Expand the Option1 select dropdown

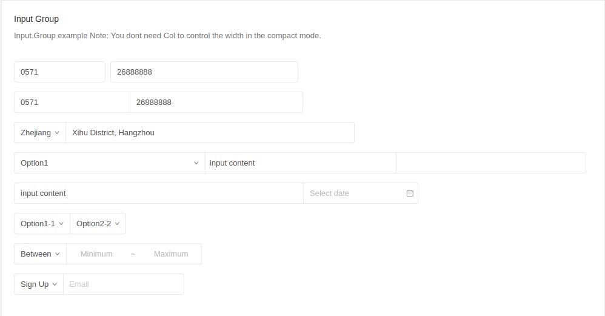coord(109,163)
